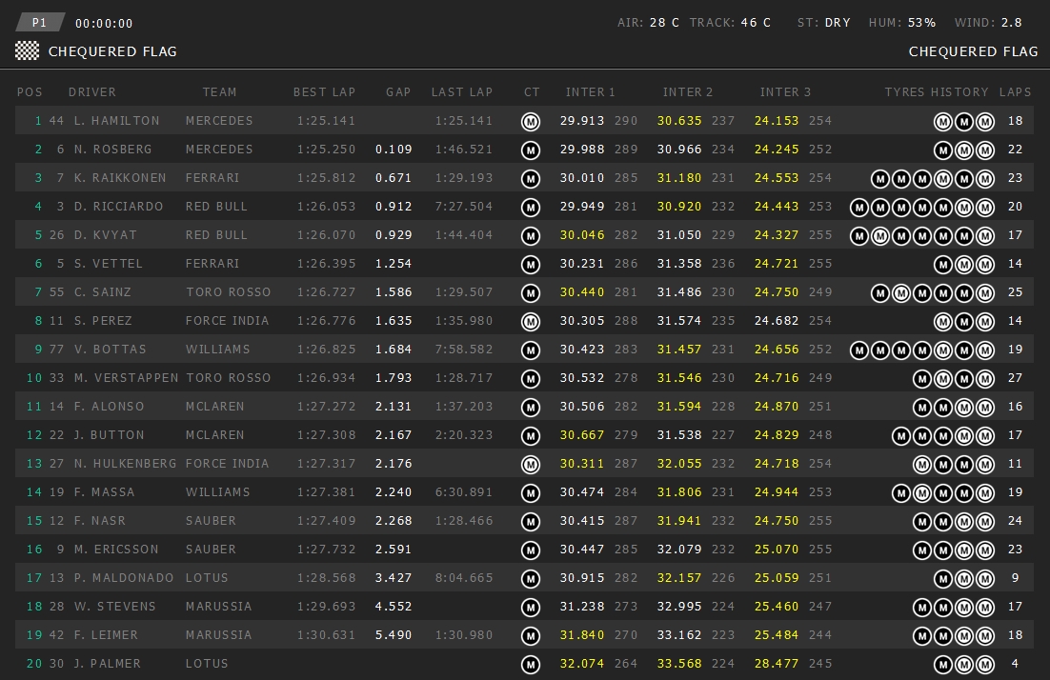1050x680 pixels.
Task: Sort by GAP column header
Action: click(398, 92)
